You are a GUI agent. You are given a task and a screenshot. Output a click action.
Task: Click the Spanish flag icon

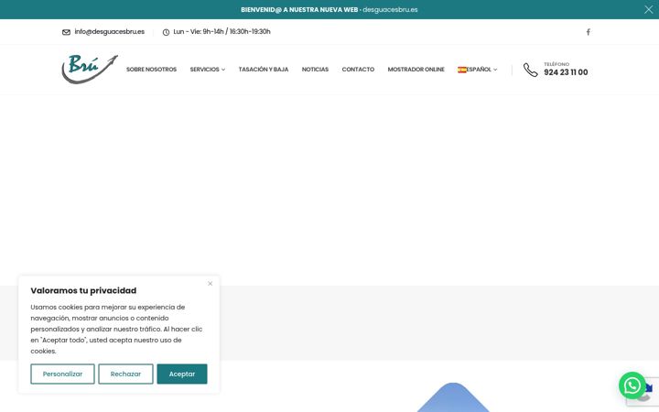pyautogui.click(x=462, y=70)
